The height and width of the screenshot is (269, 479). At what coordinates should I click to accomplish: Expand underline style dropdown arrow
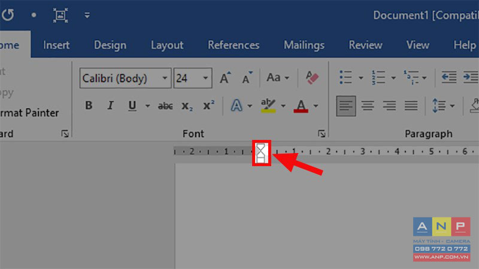click(x=147, y=106)
